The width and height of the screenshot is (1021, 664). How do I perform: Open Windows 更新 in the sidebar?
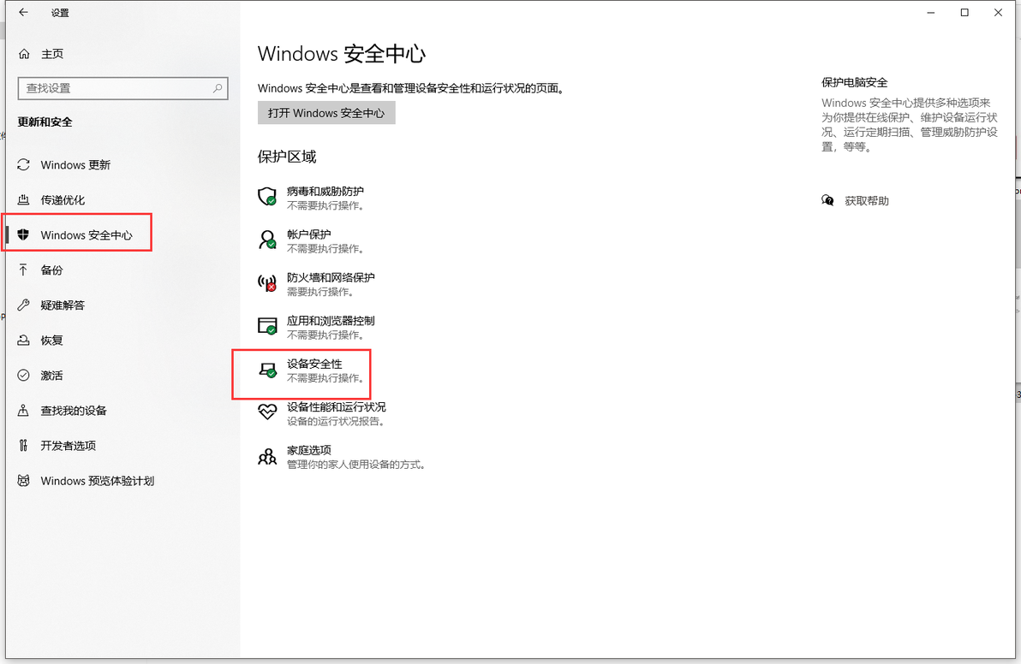tap(75, 165)
